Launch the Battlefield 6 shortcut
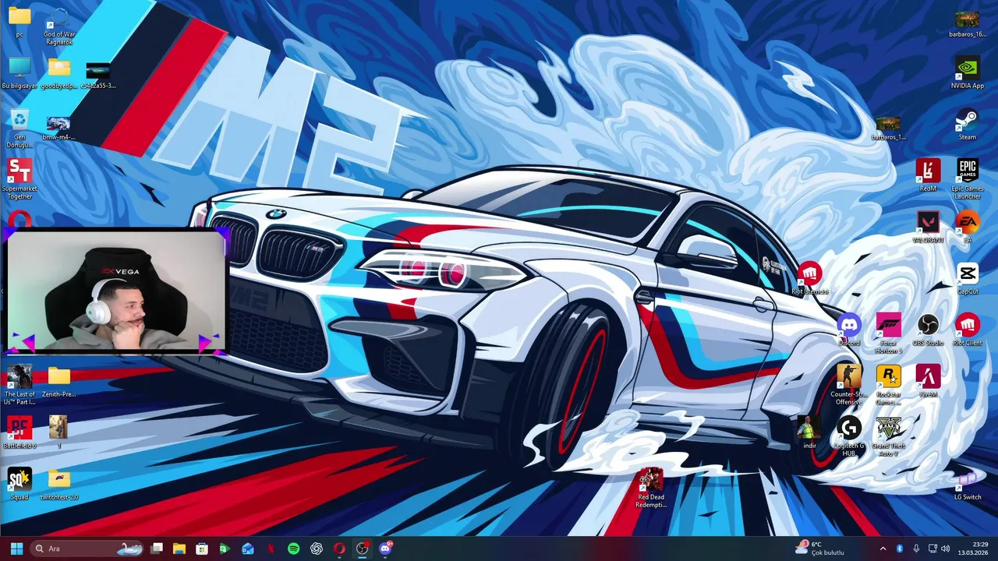This screenshot has height=561, width=998. [x=19, y=433]
